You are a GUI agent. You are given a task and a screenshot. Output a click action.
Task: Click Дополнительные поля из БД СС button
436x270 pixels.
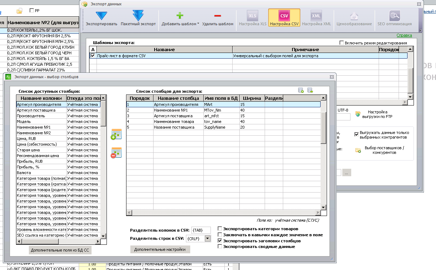[60, 250]
